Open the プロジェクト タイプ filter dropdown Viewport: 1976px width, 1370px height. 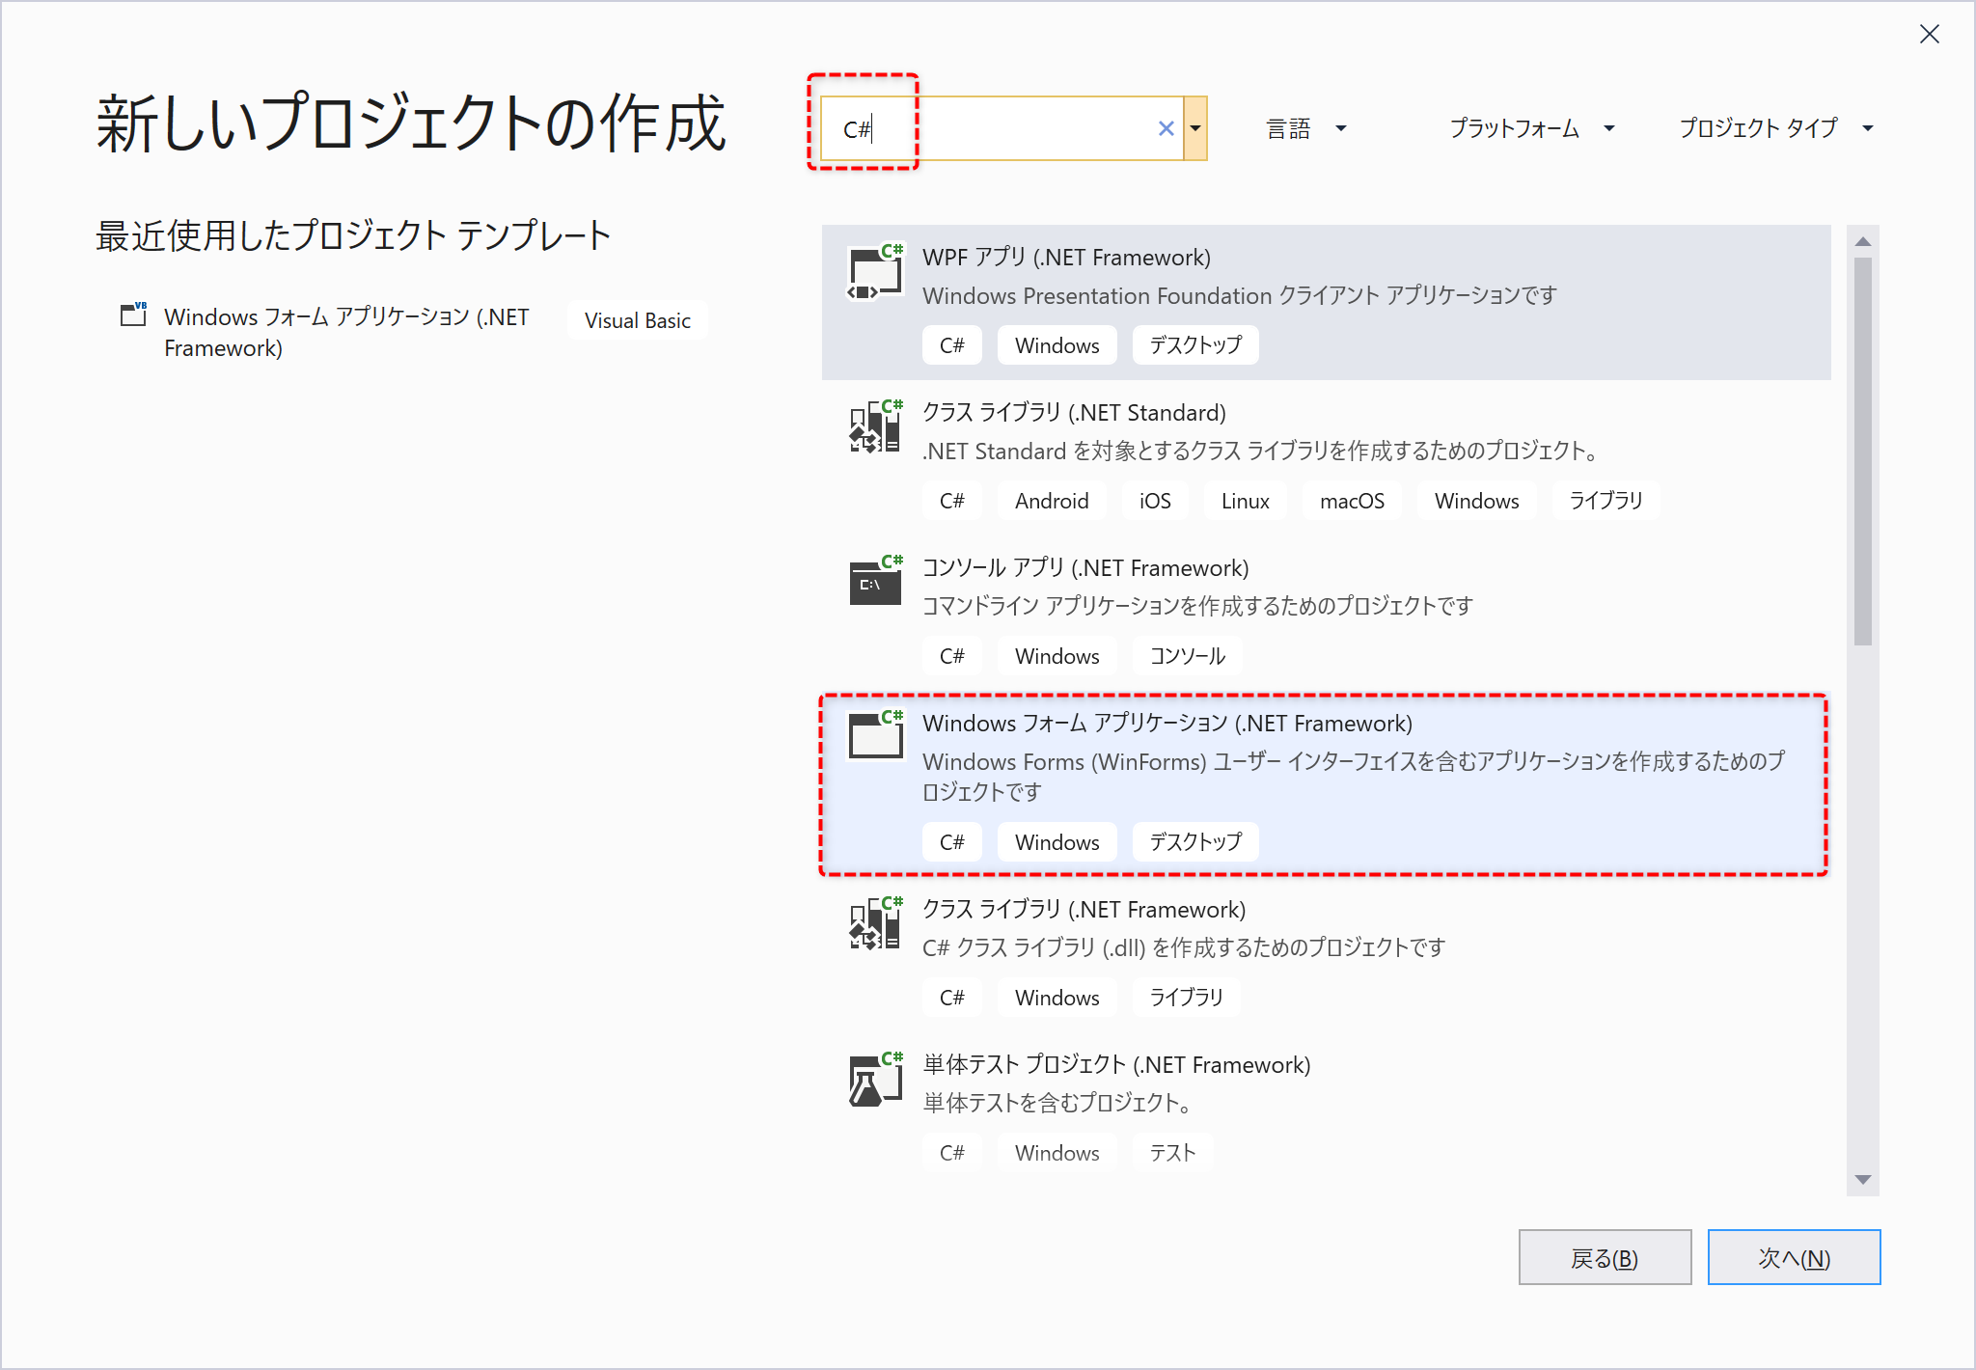tap(1776, 128)
